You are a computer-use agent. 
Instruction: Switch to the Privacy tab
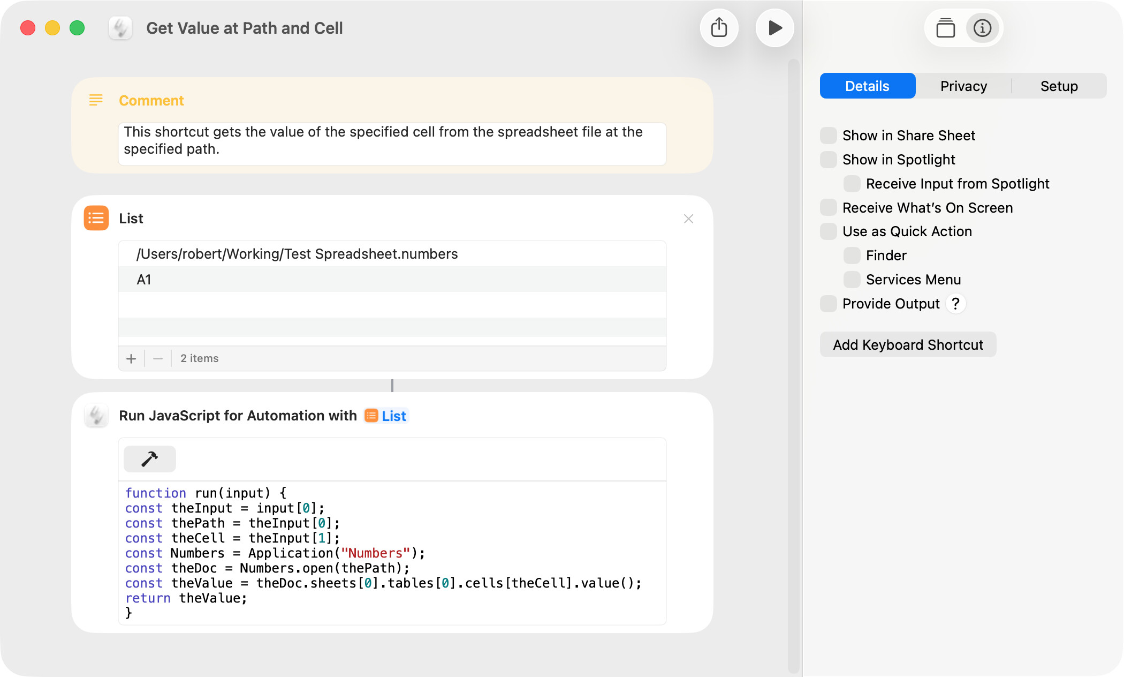(x=963, y=86)
